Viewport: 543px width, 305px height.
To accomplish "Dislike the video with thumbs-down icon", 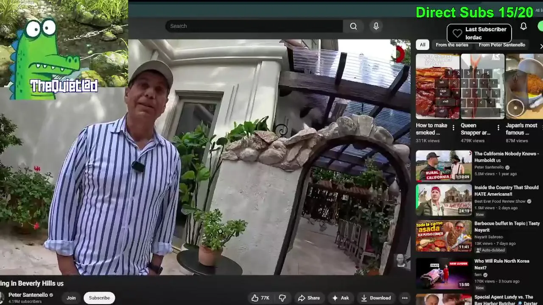I will pos(282,298).
